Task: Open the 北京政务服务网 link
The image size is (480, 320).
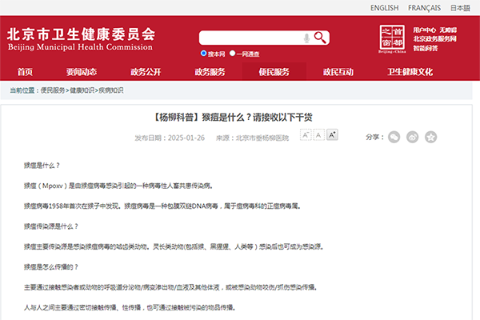Action: tap(434, 38)
